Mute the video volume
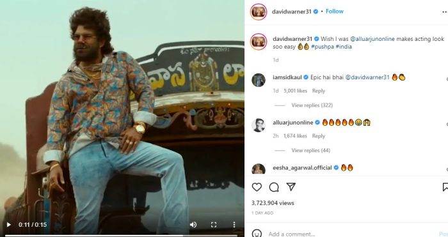The image size is (448, 237). coord(193,225)
